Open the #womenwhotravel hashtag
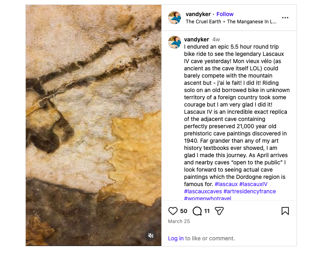313x258 pixels. click(208, 198)
